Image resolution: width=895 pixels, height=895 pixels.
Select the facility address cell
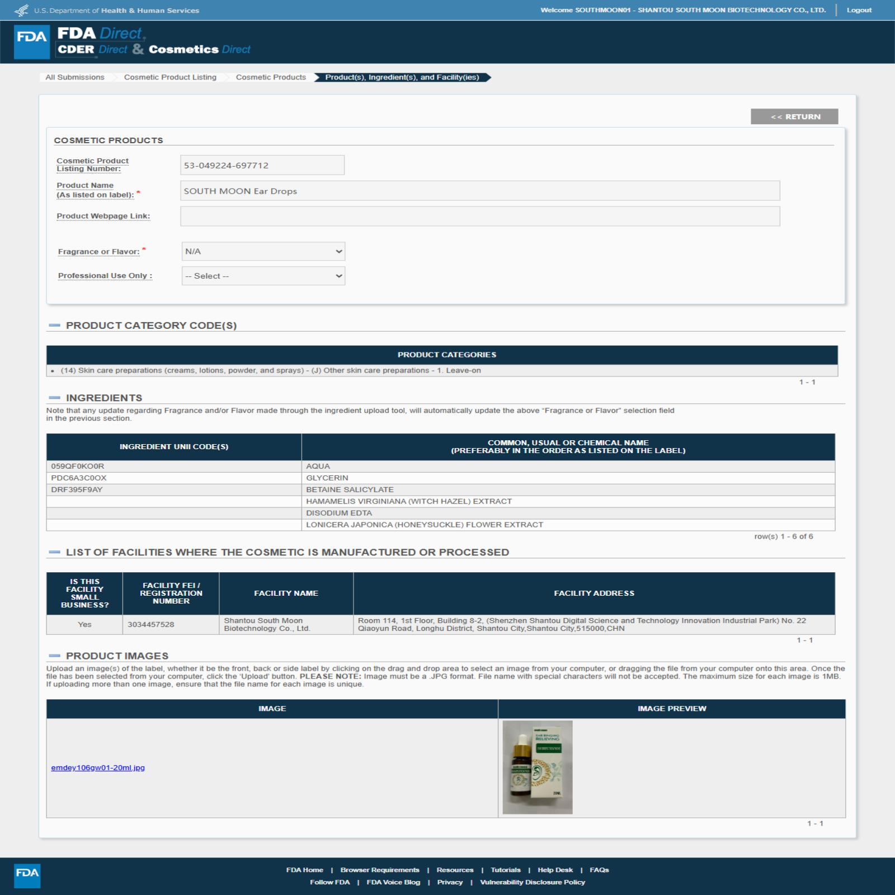click(594, 624)
